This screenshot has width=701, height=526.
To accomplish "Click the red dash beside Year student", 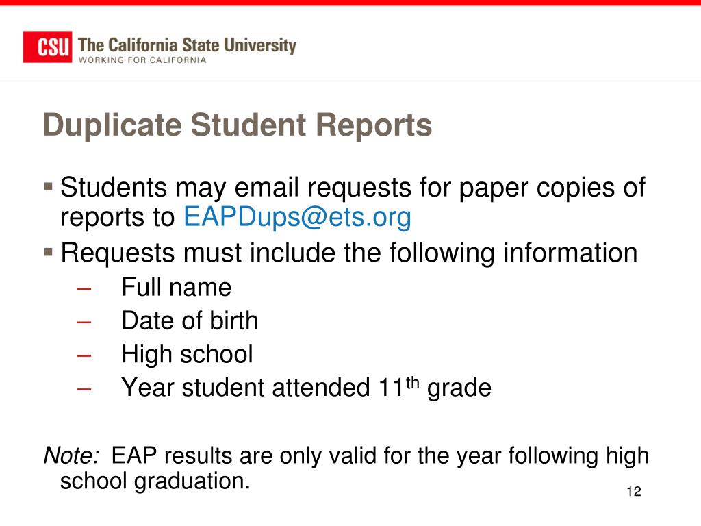I will pyautogui.click(x=84, y=389).
